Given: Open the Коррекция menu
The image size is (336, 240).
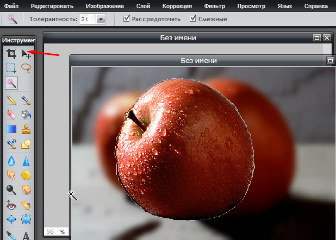Looking at the screenshot, I should click(x=177, y=6).
